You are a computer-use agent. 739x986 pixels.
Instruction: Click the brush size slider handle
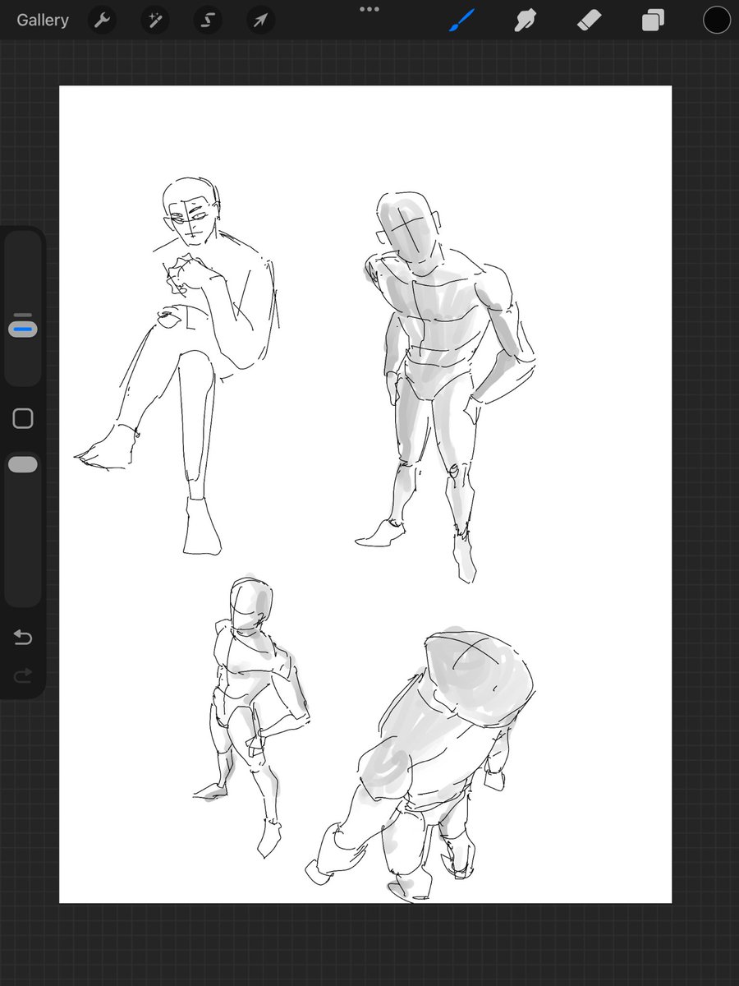(23, 329)
